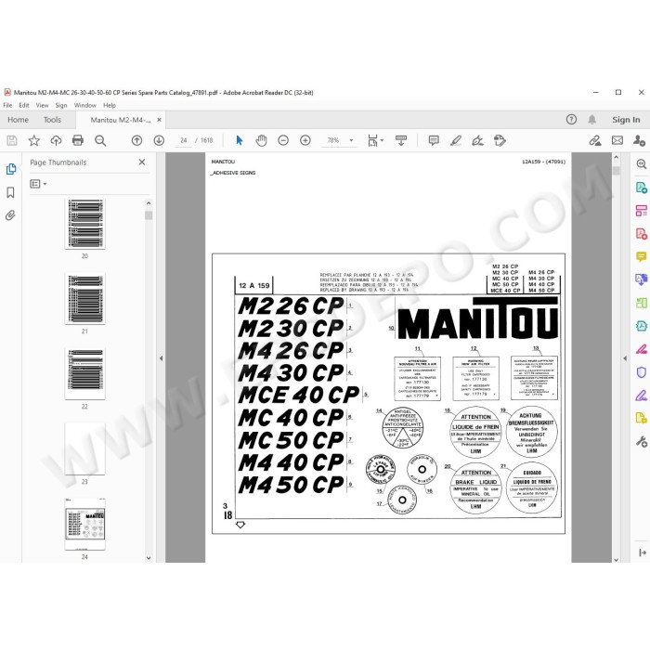
Task: Click the Save file icon
Action: (12, 140)
